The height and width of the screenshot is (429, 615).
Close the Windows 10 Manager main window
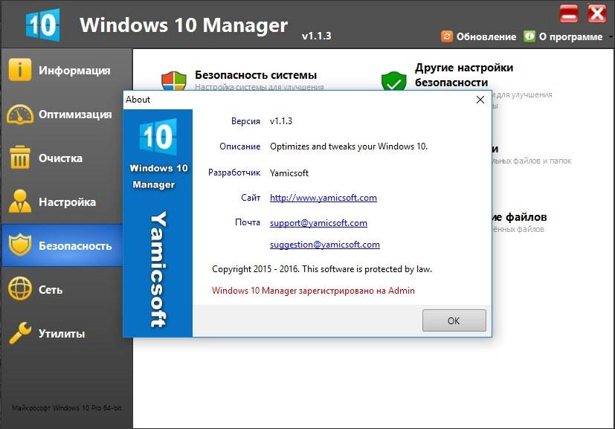[x=597, y=13]
